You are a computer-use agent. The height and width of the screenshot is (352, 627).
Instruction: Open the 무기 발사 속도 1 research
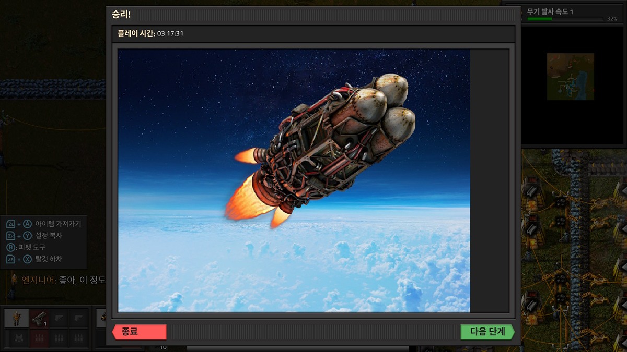click(550, 11)
